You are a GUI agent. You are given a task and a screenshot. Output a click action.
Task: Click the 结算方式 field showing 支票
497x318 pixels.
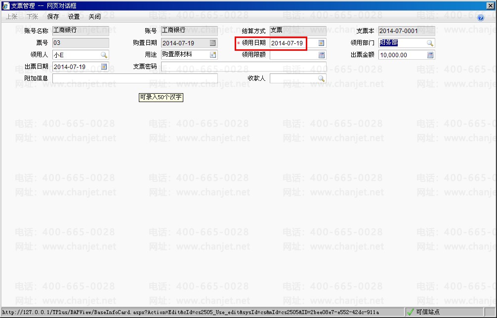(x=298, y=31)
